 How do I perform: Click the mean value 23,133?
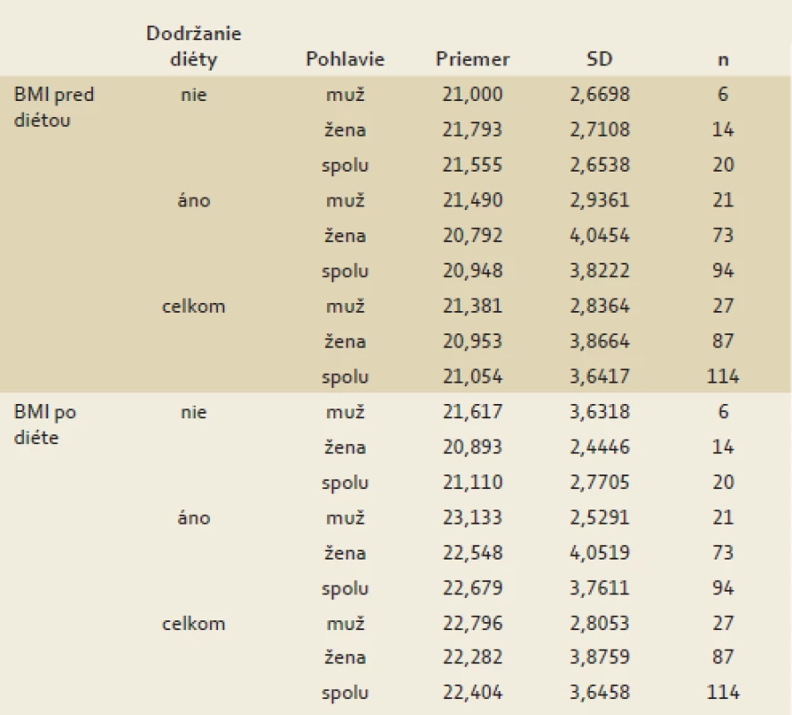472,517
